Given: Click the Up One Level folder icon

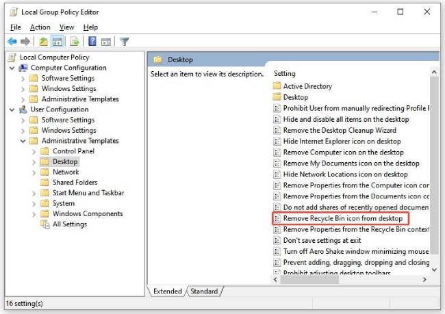Looking at the screenshot, I should [43, 42].
